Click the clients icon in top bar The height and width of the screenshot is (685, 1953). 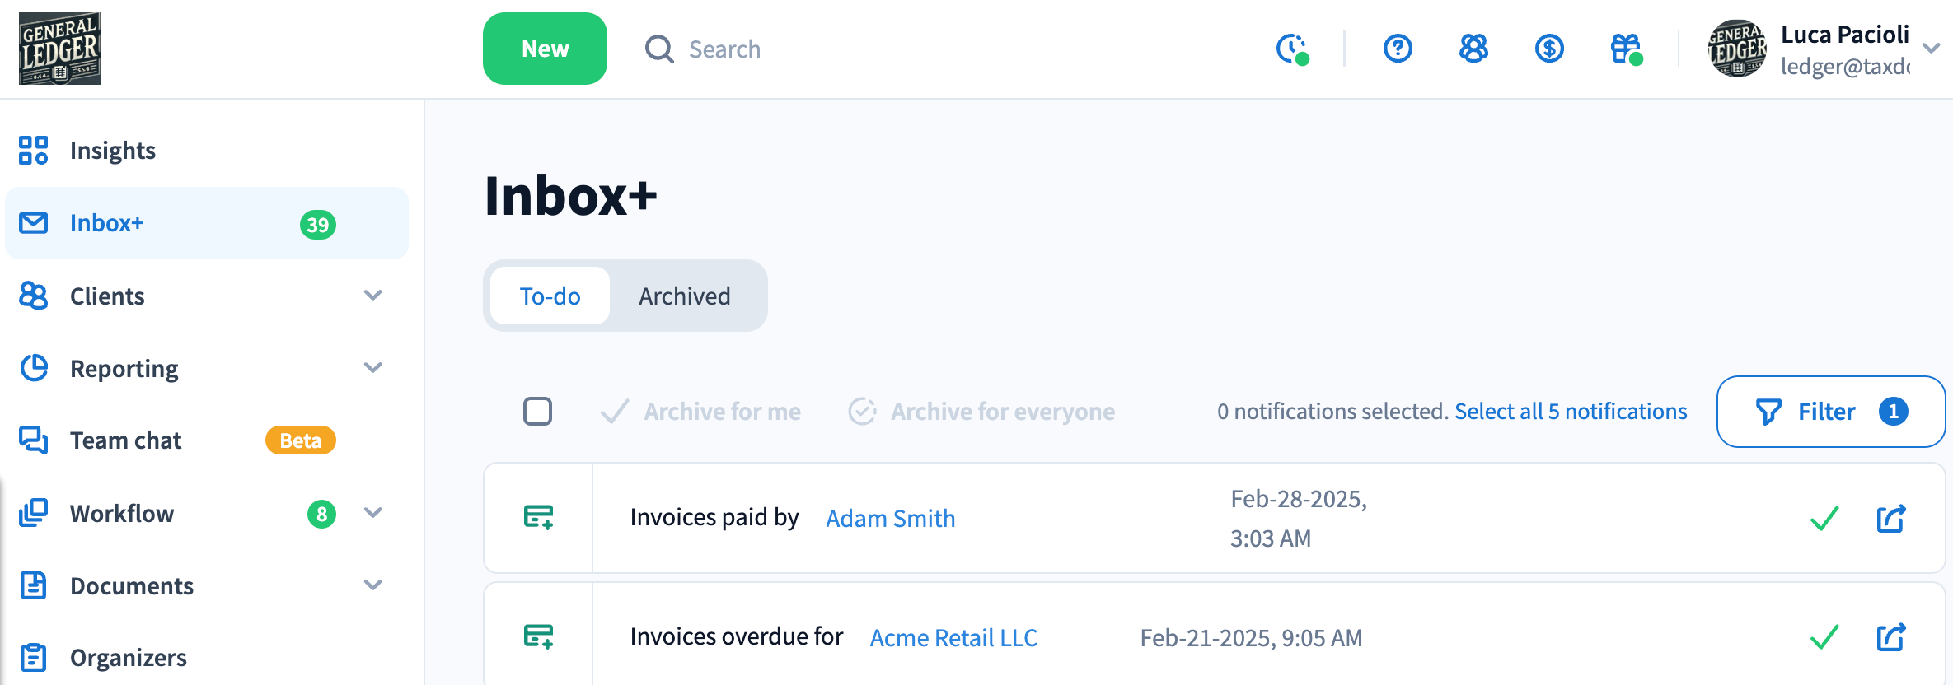(x=1473, y=49)
